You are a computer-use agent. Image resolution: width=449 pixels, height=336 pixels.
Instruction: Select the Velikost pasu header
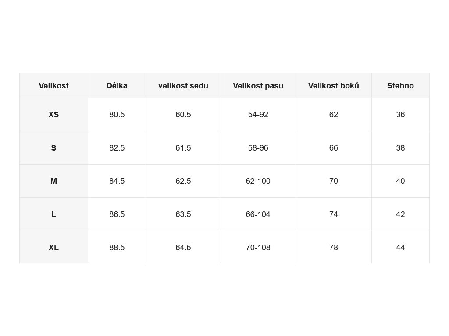click(258, 85)
